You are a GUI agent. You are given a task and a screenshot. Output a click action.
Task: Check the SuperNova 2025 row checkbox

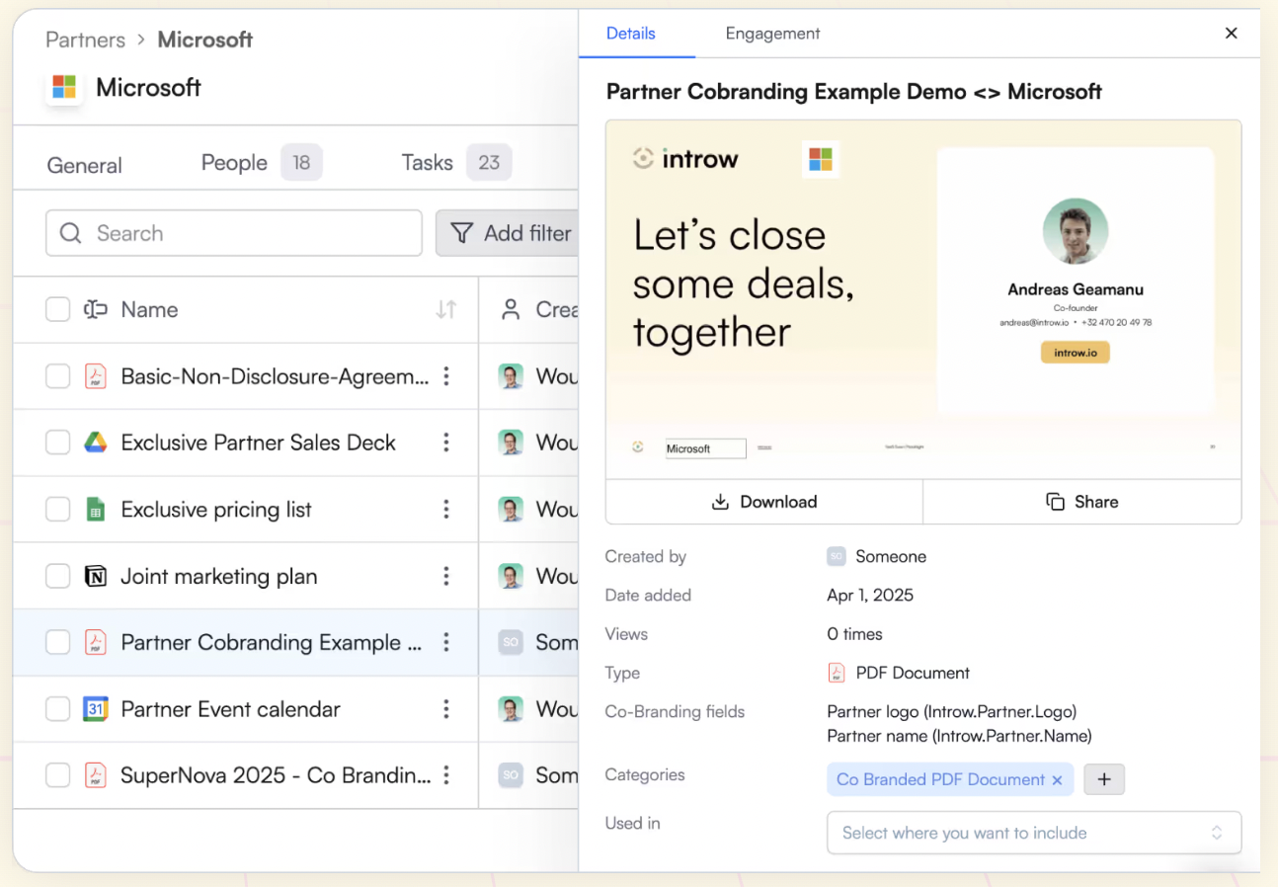coord(58,775)
